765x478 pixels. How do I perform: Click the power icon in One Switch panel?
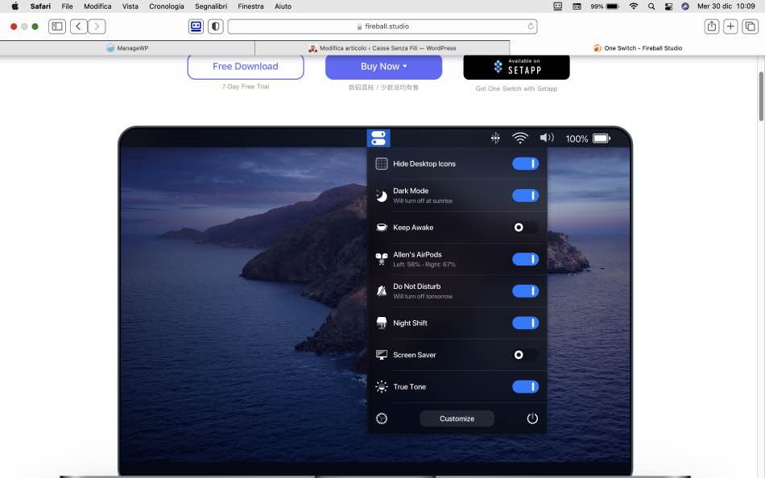(532, 418)
